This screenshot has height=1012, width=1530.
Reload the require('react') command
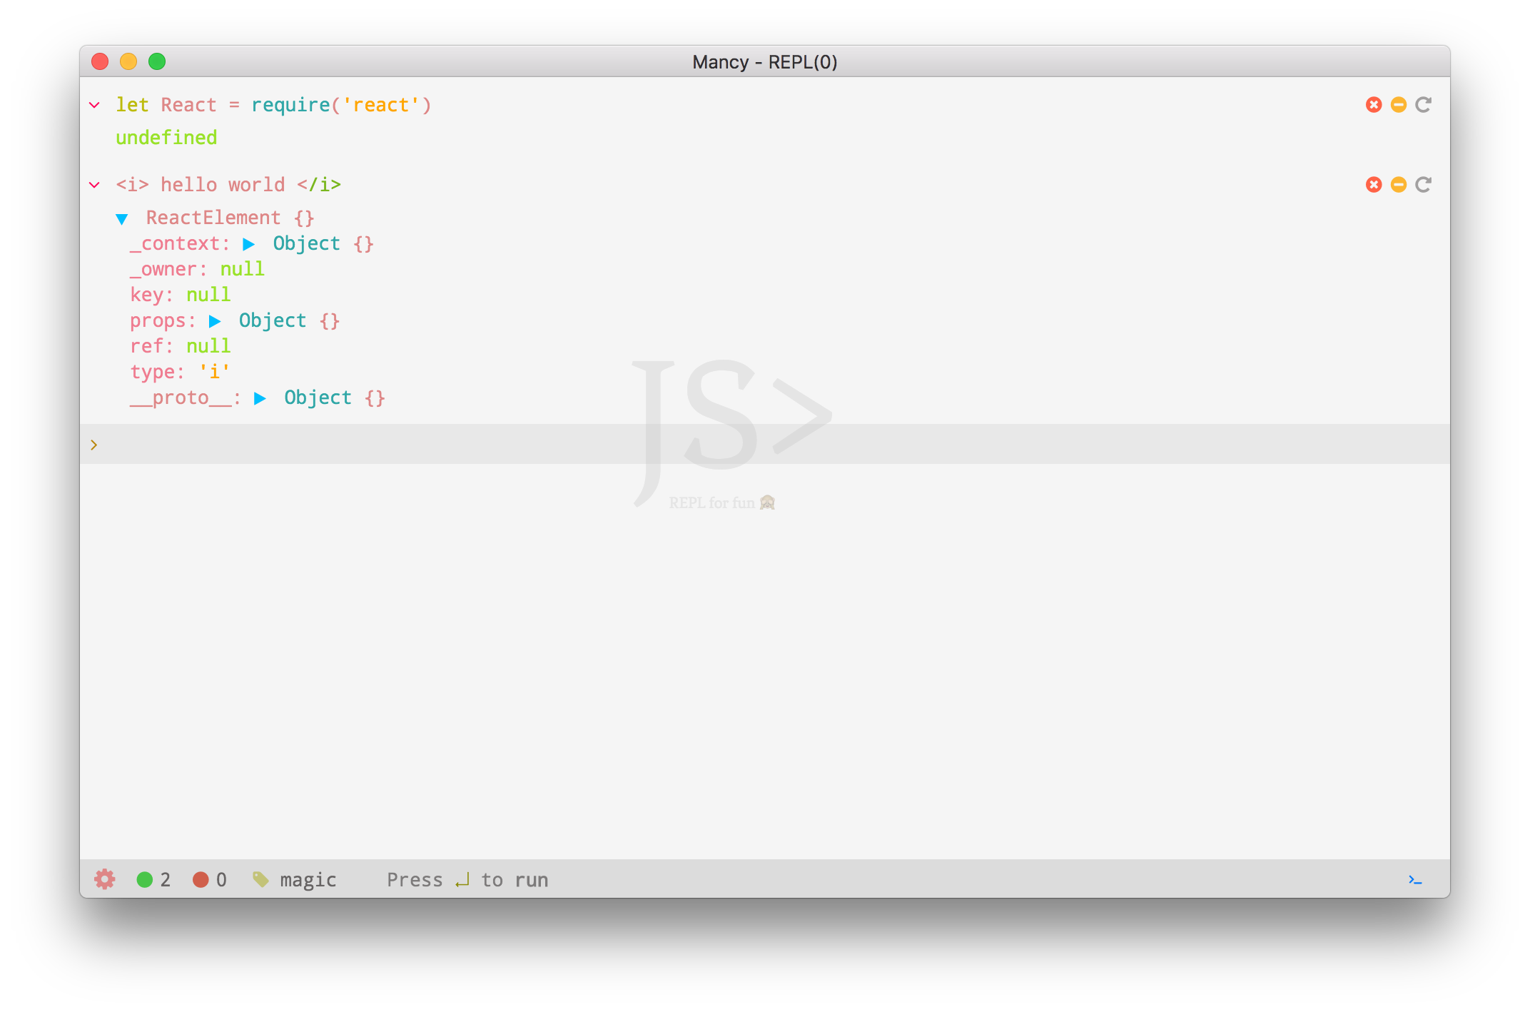coord(1424,105)
